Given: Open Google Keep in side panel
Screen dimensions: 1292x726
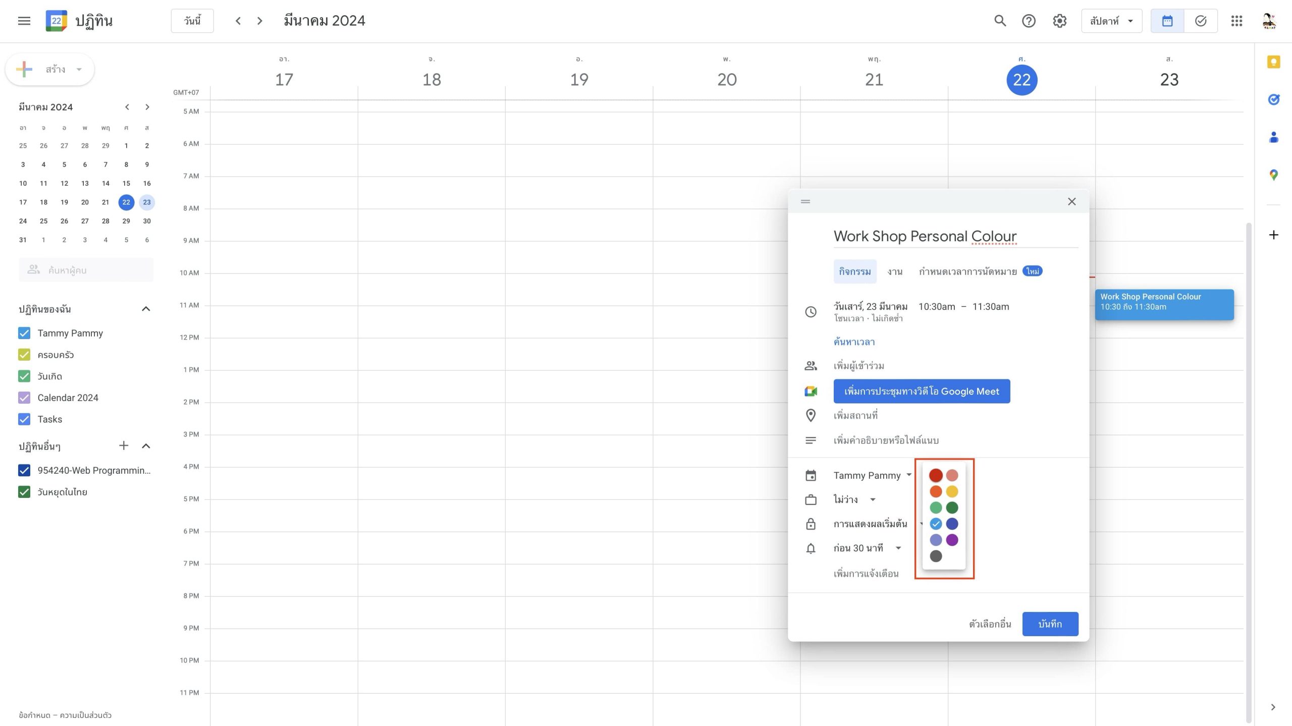Looking at the screenshot, I should (x=1273, y=62).
